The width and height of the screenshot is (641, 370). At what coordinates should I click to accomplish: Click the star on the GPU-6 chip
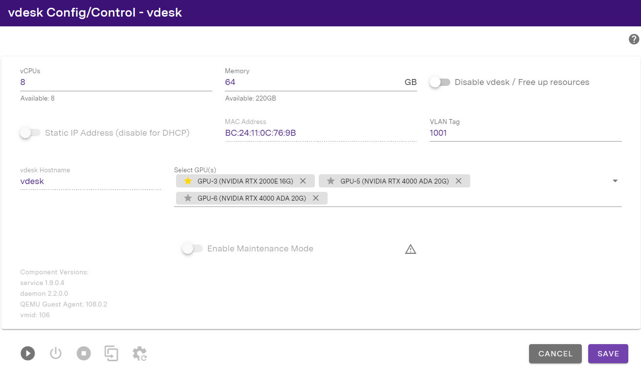[x=188, y=198]
